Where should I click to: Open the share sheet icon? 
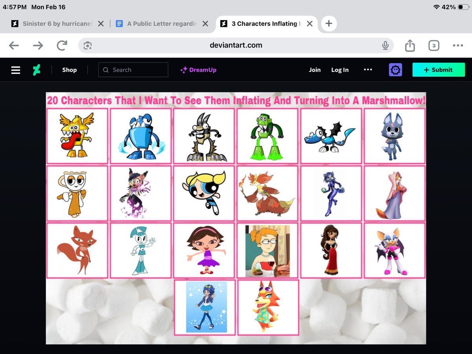tap(410, 45)
